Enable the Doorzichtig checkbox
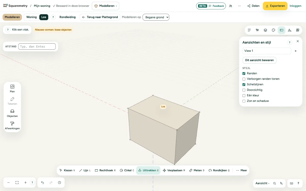This screenshot has height=191, width=306. [244, 90]
